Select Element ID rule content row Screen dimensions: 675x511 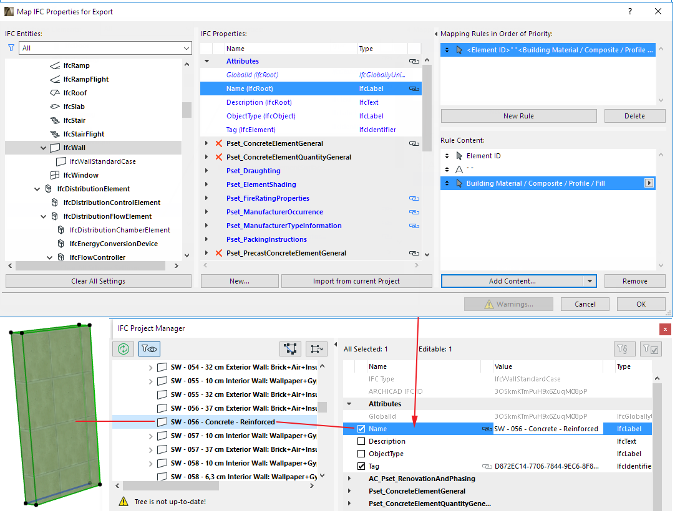coord(548,156)
